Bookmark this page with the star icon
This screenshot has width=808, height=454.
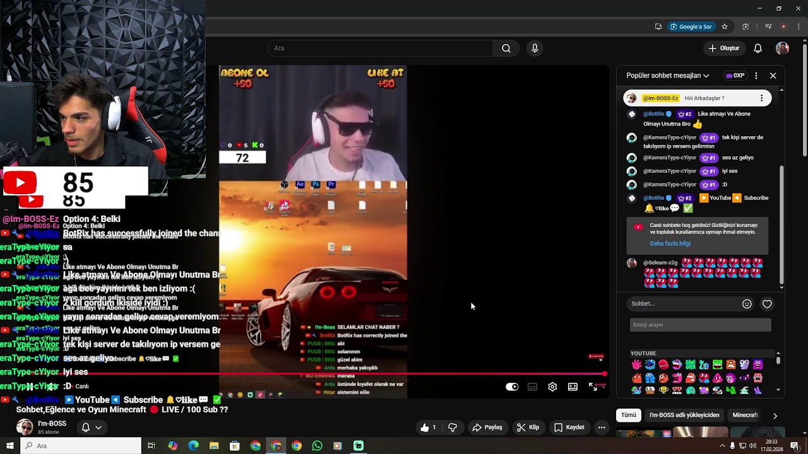725,26
